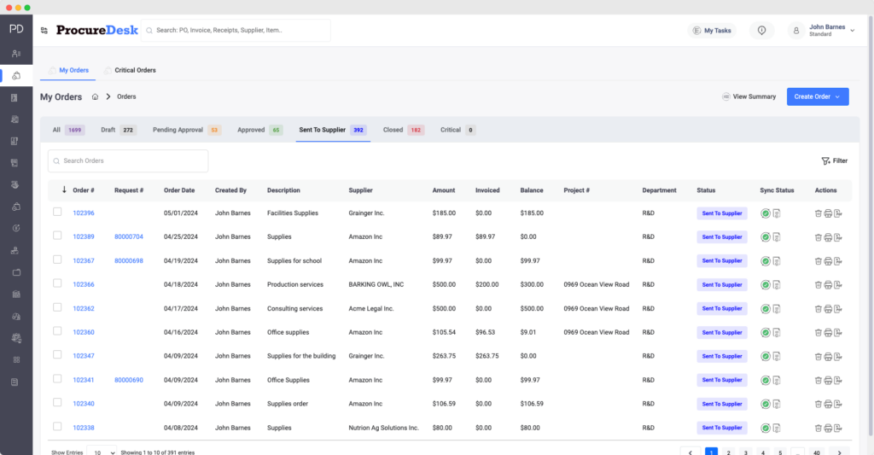Open John Barnes account menu chevron
This screenshot has width=874, height=455.
click(x=853, y=31)
